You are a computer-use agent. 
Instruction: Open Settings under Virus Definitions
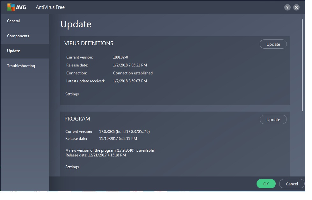[x=72, y=94]
